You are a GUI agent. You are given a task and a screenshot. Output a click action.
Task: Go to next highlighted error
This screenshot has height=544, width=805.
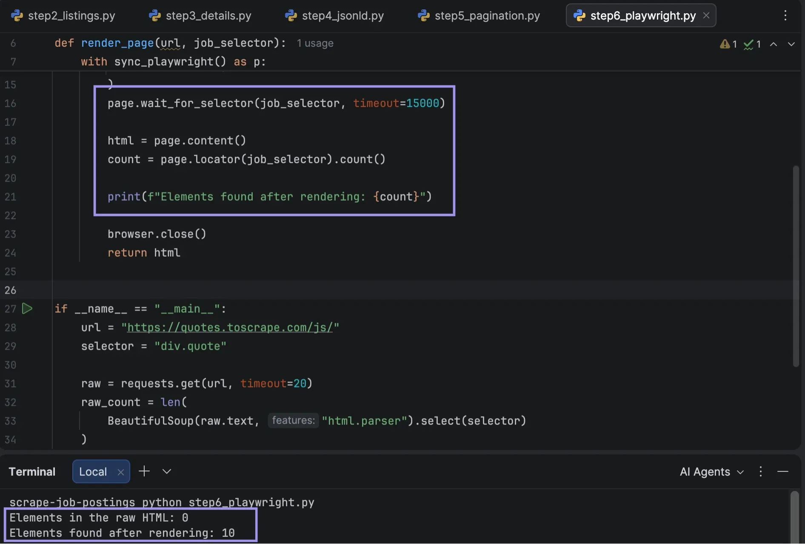[791, 44]
